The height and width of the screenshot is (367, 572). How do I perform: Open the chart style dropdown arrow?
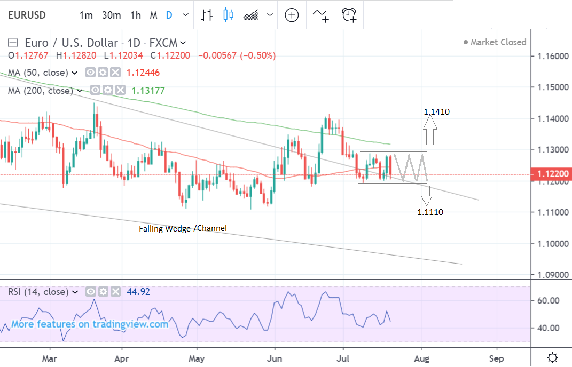[270, 15]
